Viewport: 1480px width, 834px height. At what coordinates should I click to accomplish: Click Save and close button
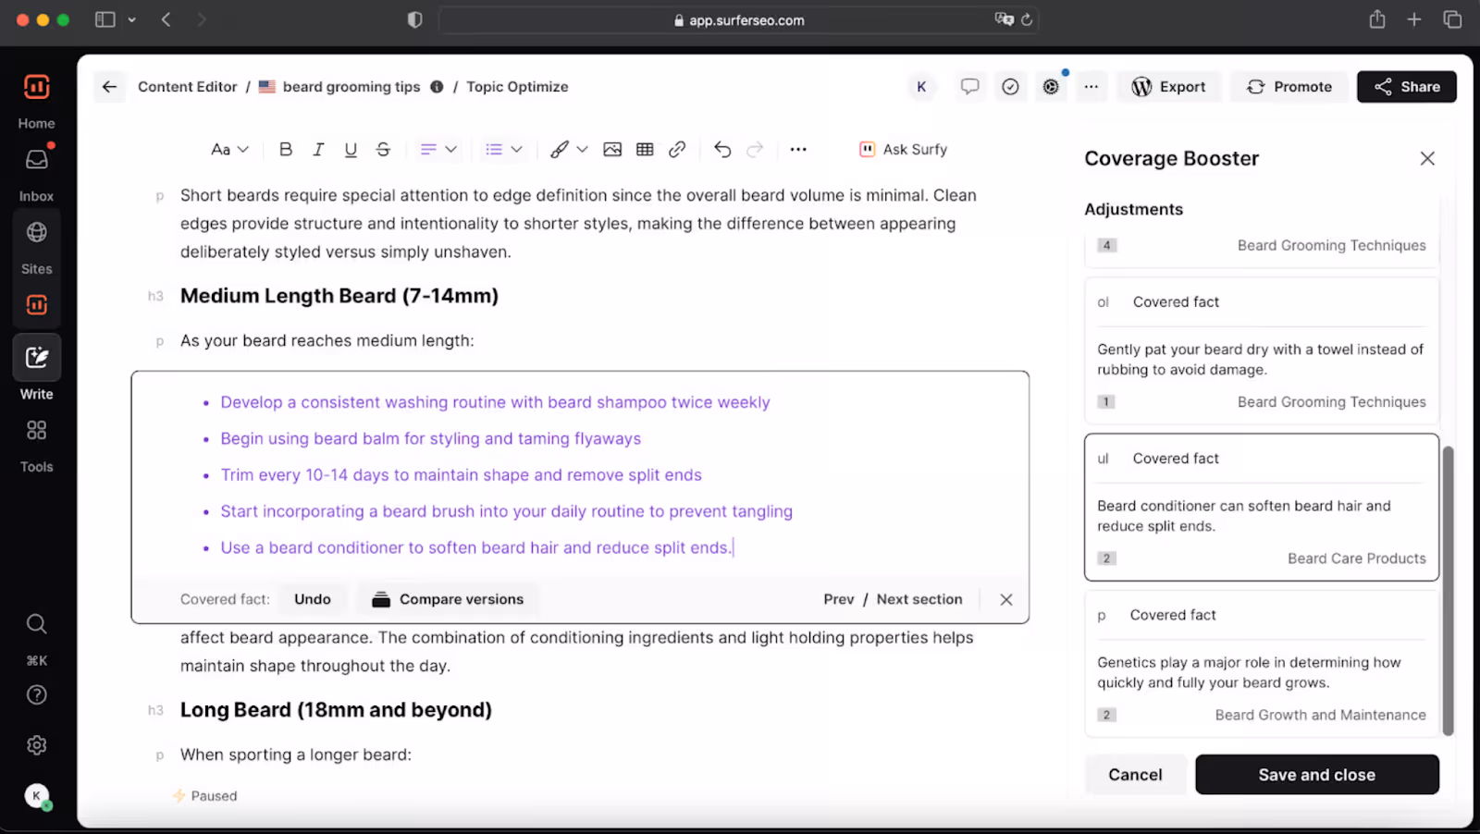coord(1316,775)
